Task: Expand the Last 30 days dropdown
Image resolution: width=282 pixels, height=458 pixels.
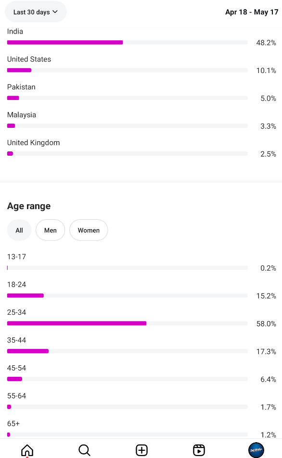Action: point(36,12)
